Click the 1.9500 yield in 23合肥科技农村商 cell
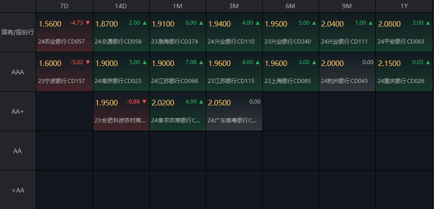 106,103
